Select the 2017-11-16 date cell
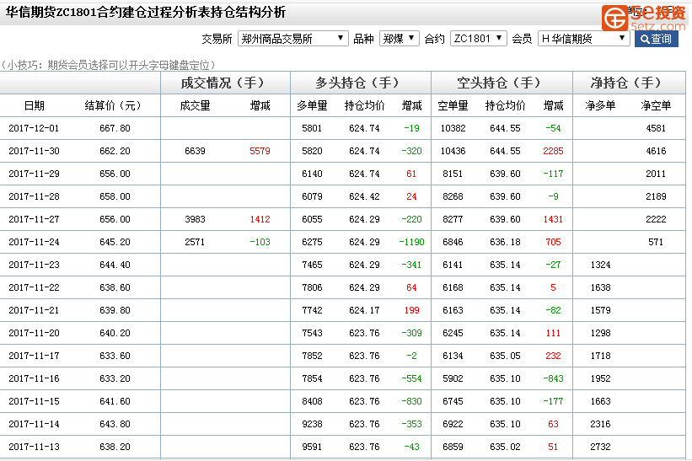Screen dimensions: 692x461 [34, 378]
